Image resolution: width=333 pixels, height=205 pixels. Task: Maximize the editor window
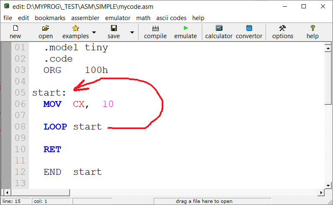[x=304, y=6]
